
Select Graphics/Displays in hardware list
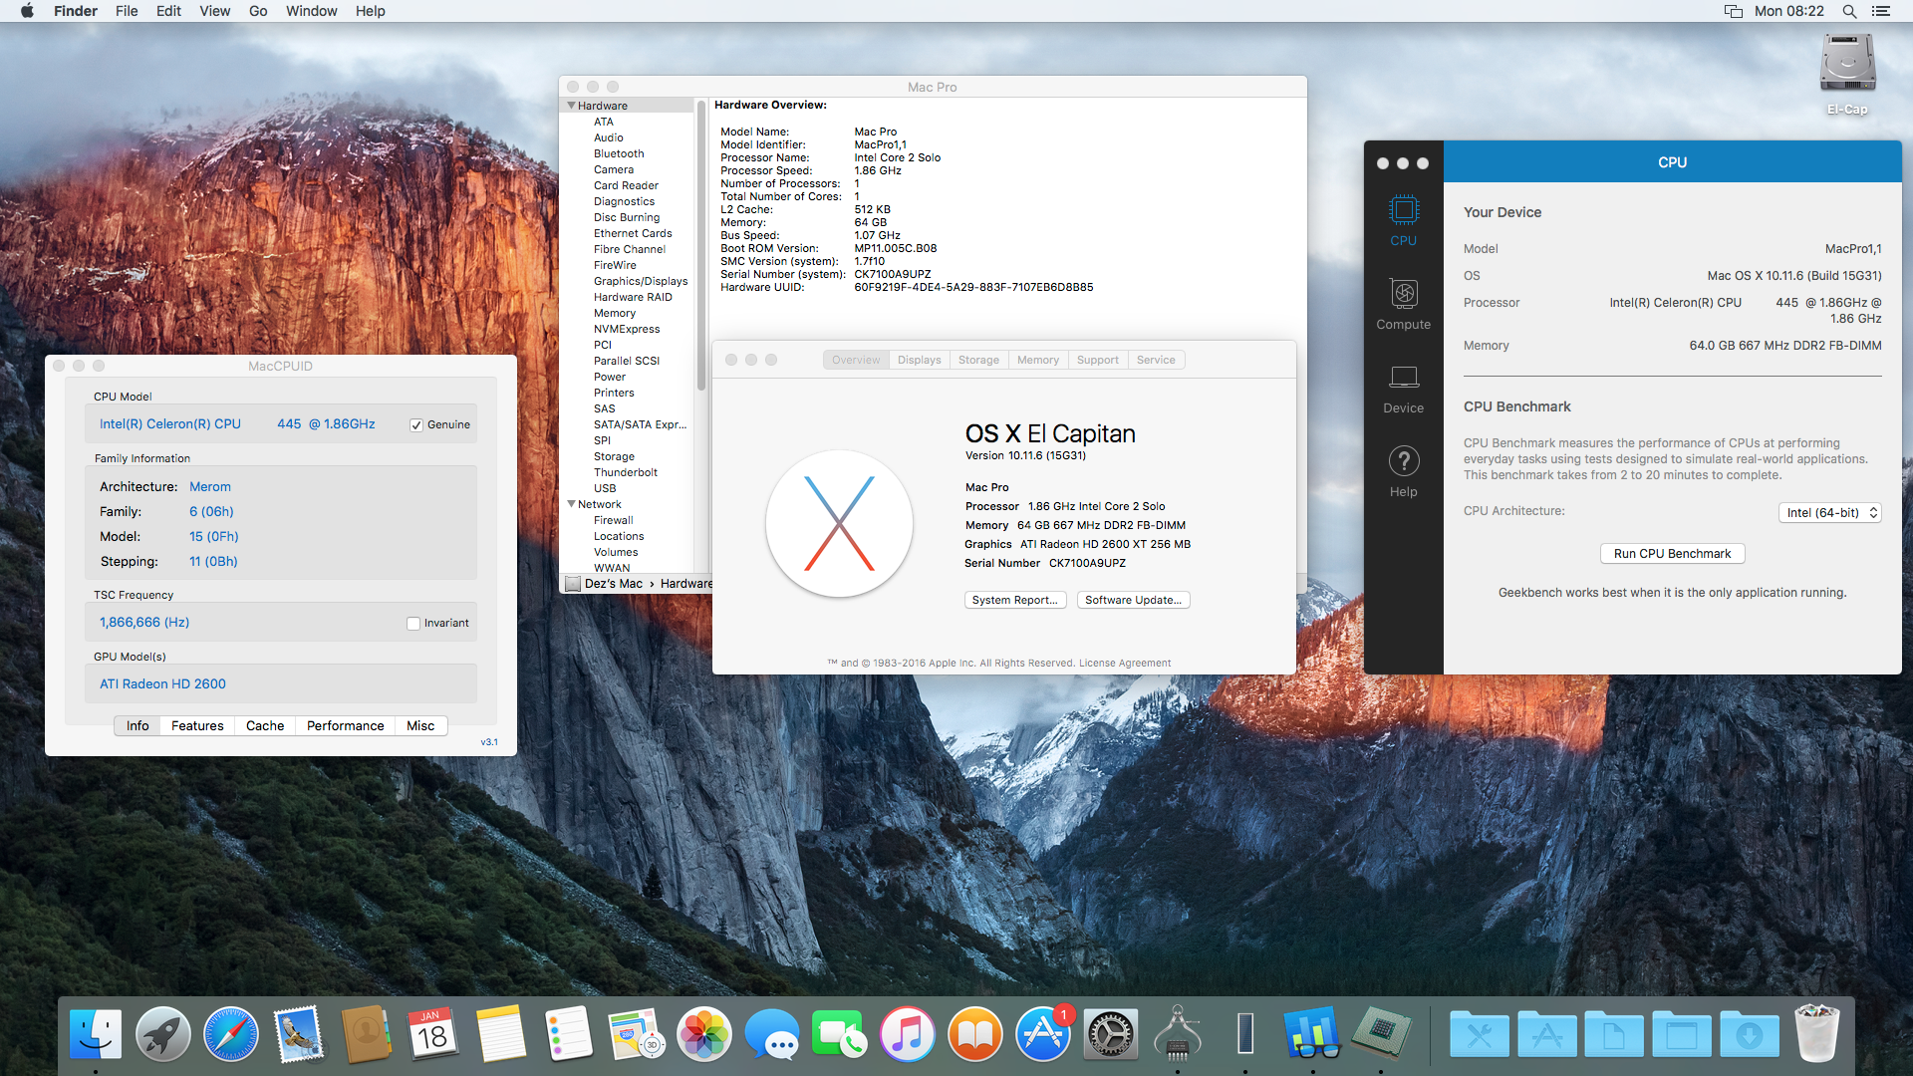click(x=641, y=281)
